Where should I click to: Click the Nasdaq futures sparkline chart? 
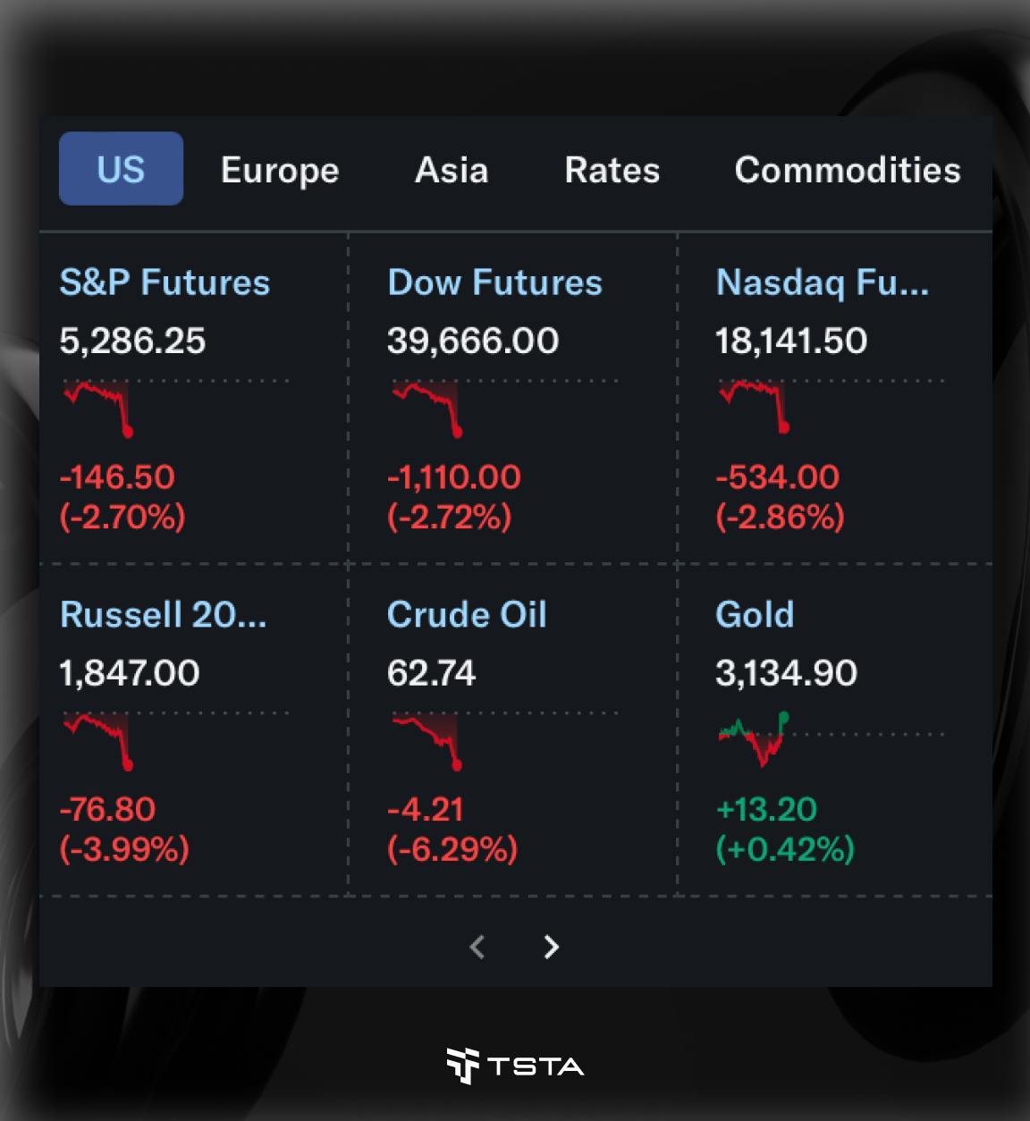[x=754, y=405]
